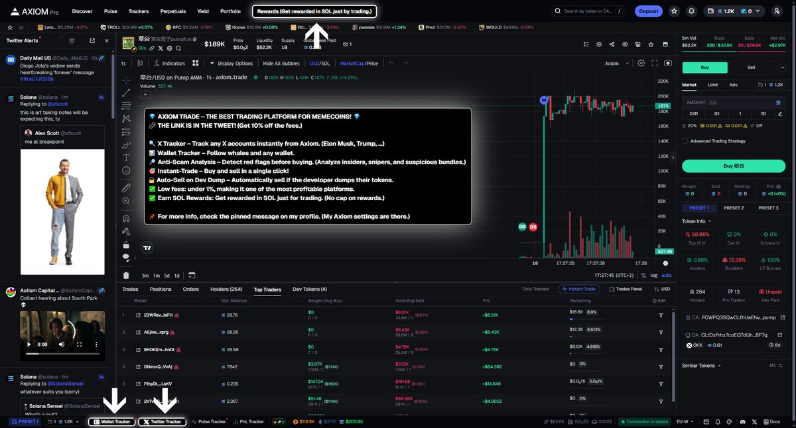
Task: Switch to Dev Tokens (4) tab
Action: click(x=310, y=289)
